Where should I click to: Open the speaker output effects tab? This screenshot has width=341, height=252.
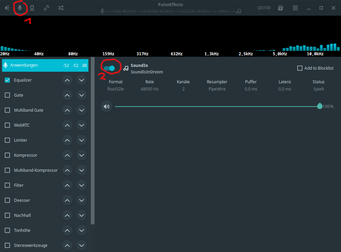tap(7, 8)
